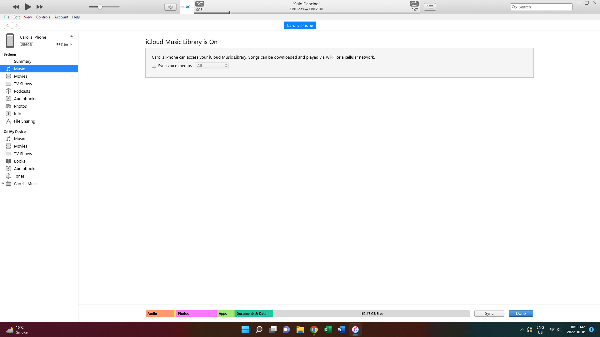600x337 pixels.
Task: Select File Sharing in the sidebar
Action: tap(24, 121)
